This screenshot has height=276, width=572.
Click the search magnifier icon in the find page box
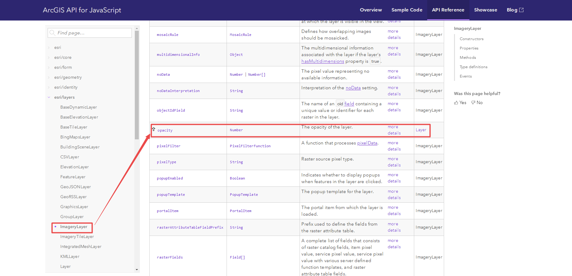(x=53, y=33)
